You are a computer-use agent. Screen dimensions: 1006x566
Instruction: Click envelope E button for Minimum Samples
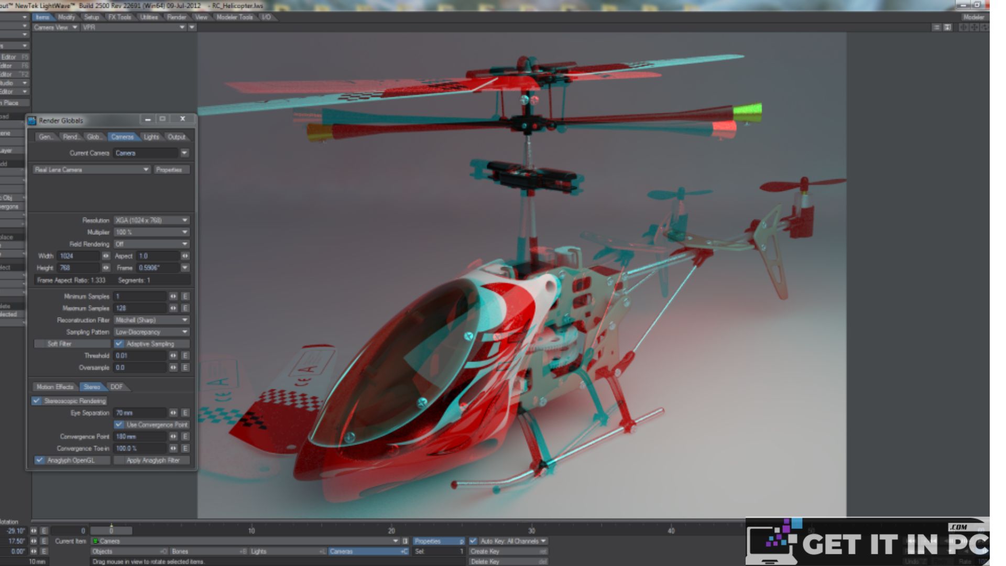click(185, 296)
